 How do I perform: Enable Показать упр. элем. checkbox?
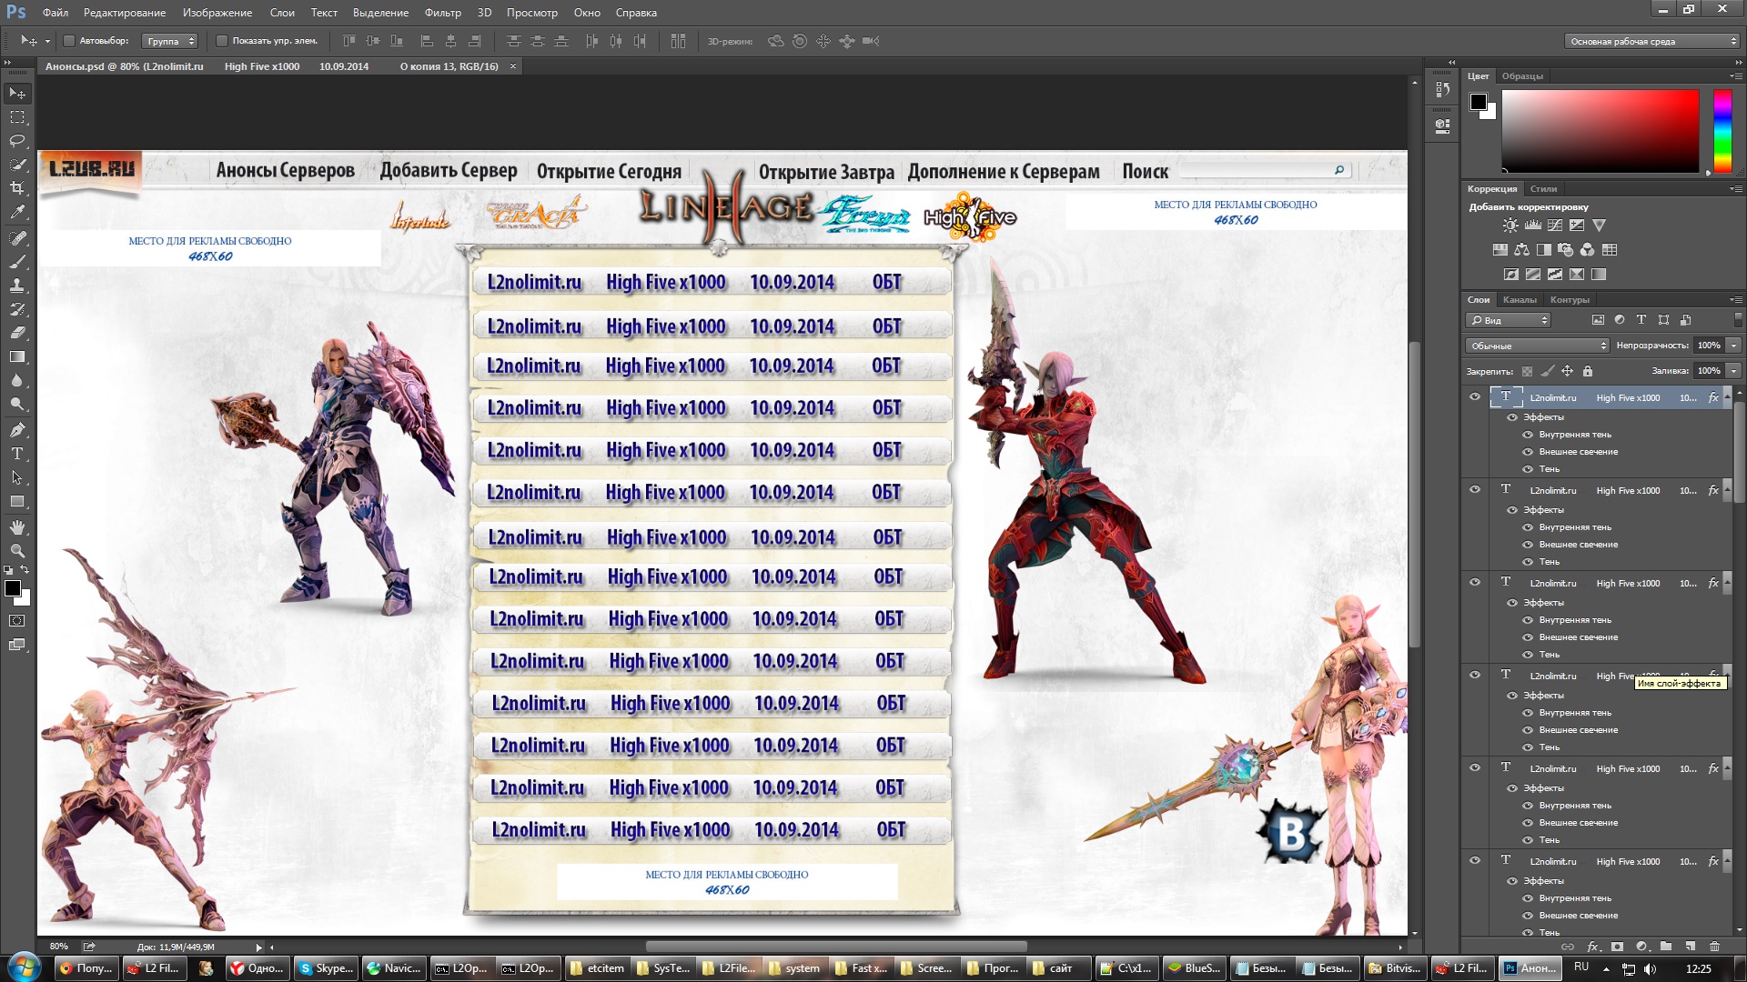[x=221, y=41]
